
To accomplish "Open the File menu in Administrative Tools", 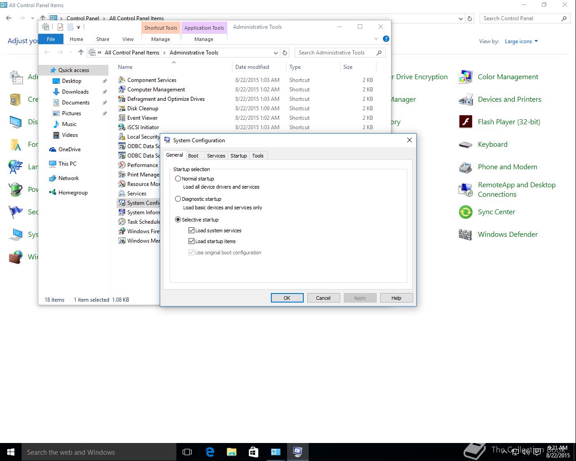I will [51, 39].
